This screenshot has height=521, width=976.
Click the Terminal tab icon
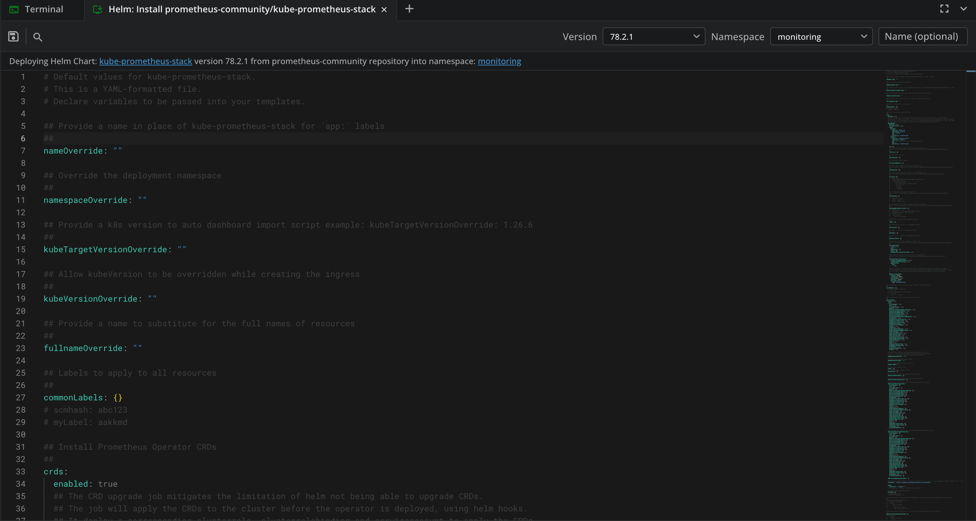[x=14, y=10]
